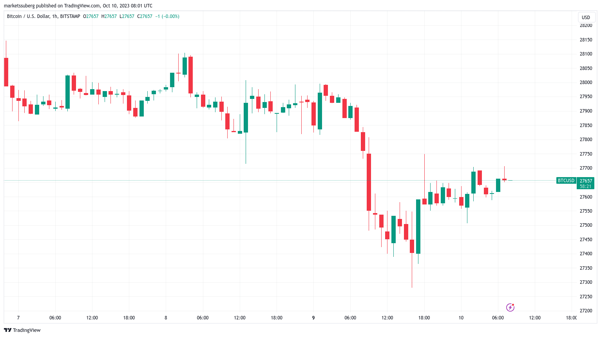Select the date marker 10 on time axis

tap(461, 318)
